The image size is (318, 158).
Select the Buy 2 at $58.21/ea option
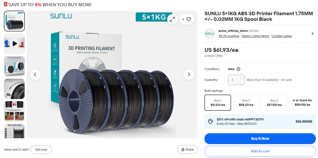pyautogui.click(x=246, y=103)
